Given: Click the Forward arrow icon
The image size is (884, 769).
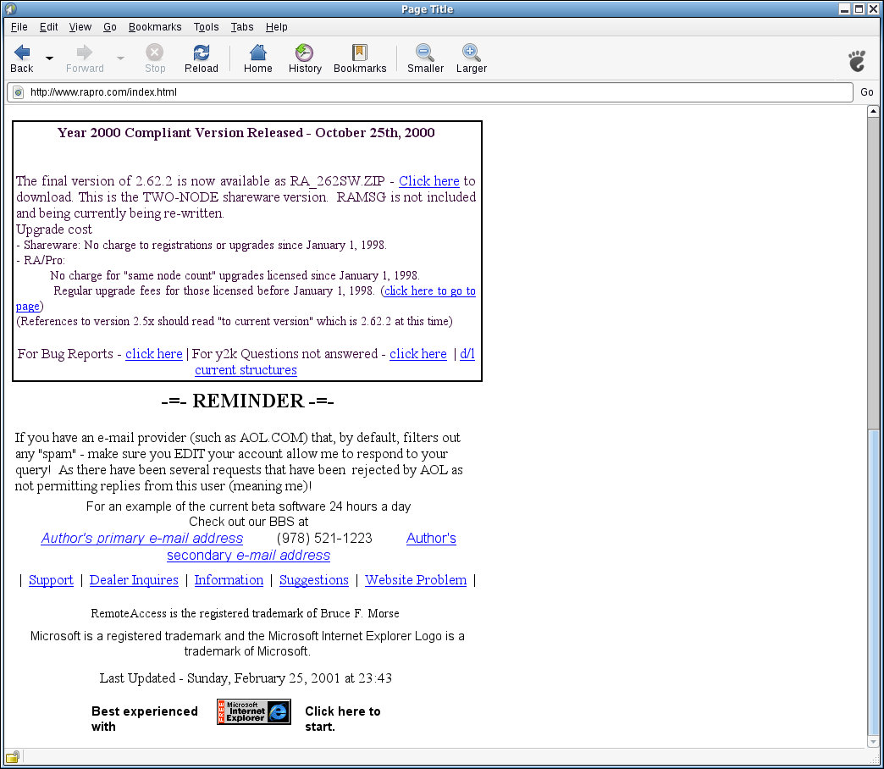Looking at the screenshot, I should tap(85, 53).
